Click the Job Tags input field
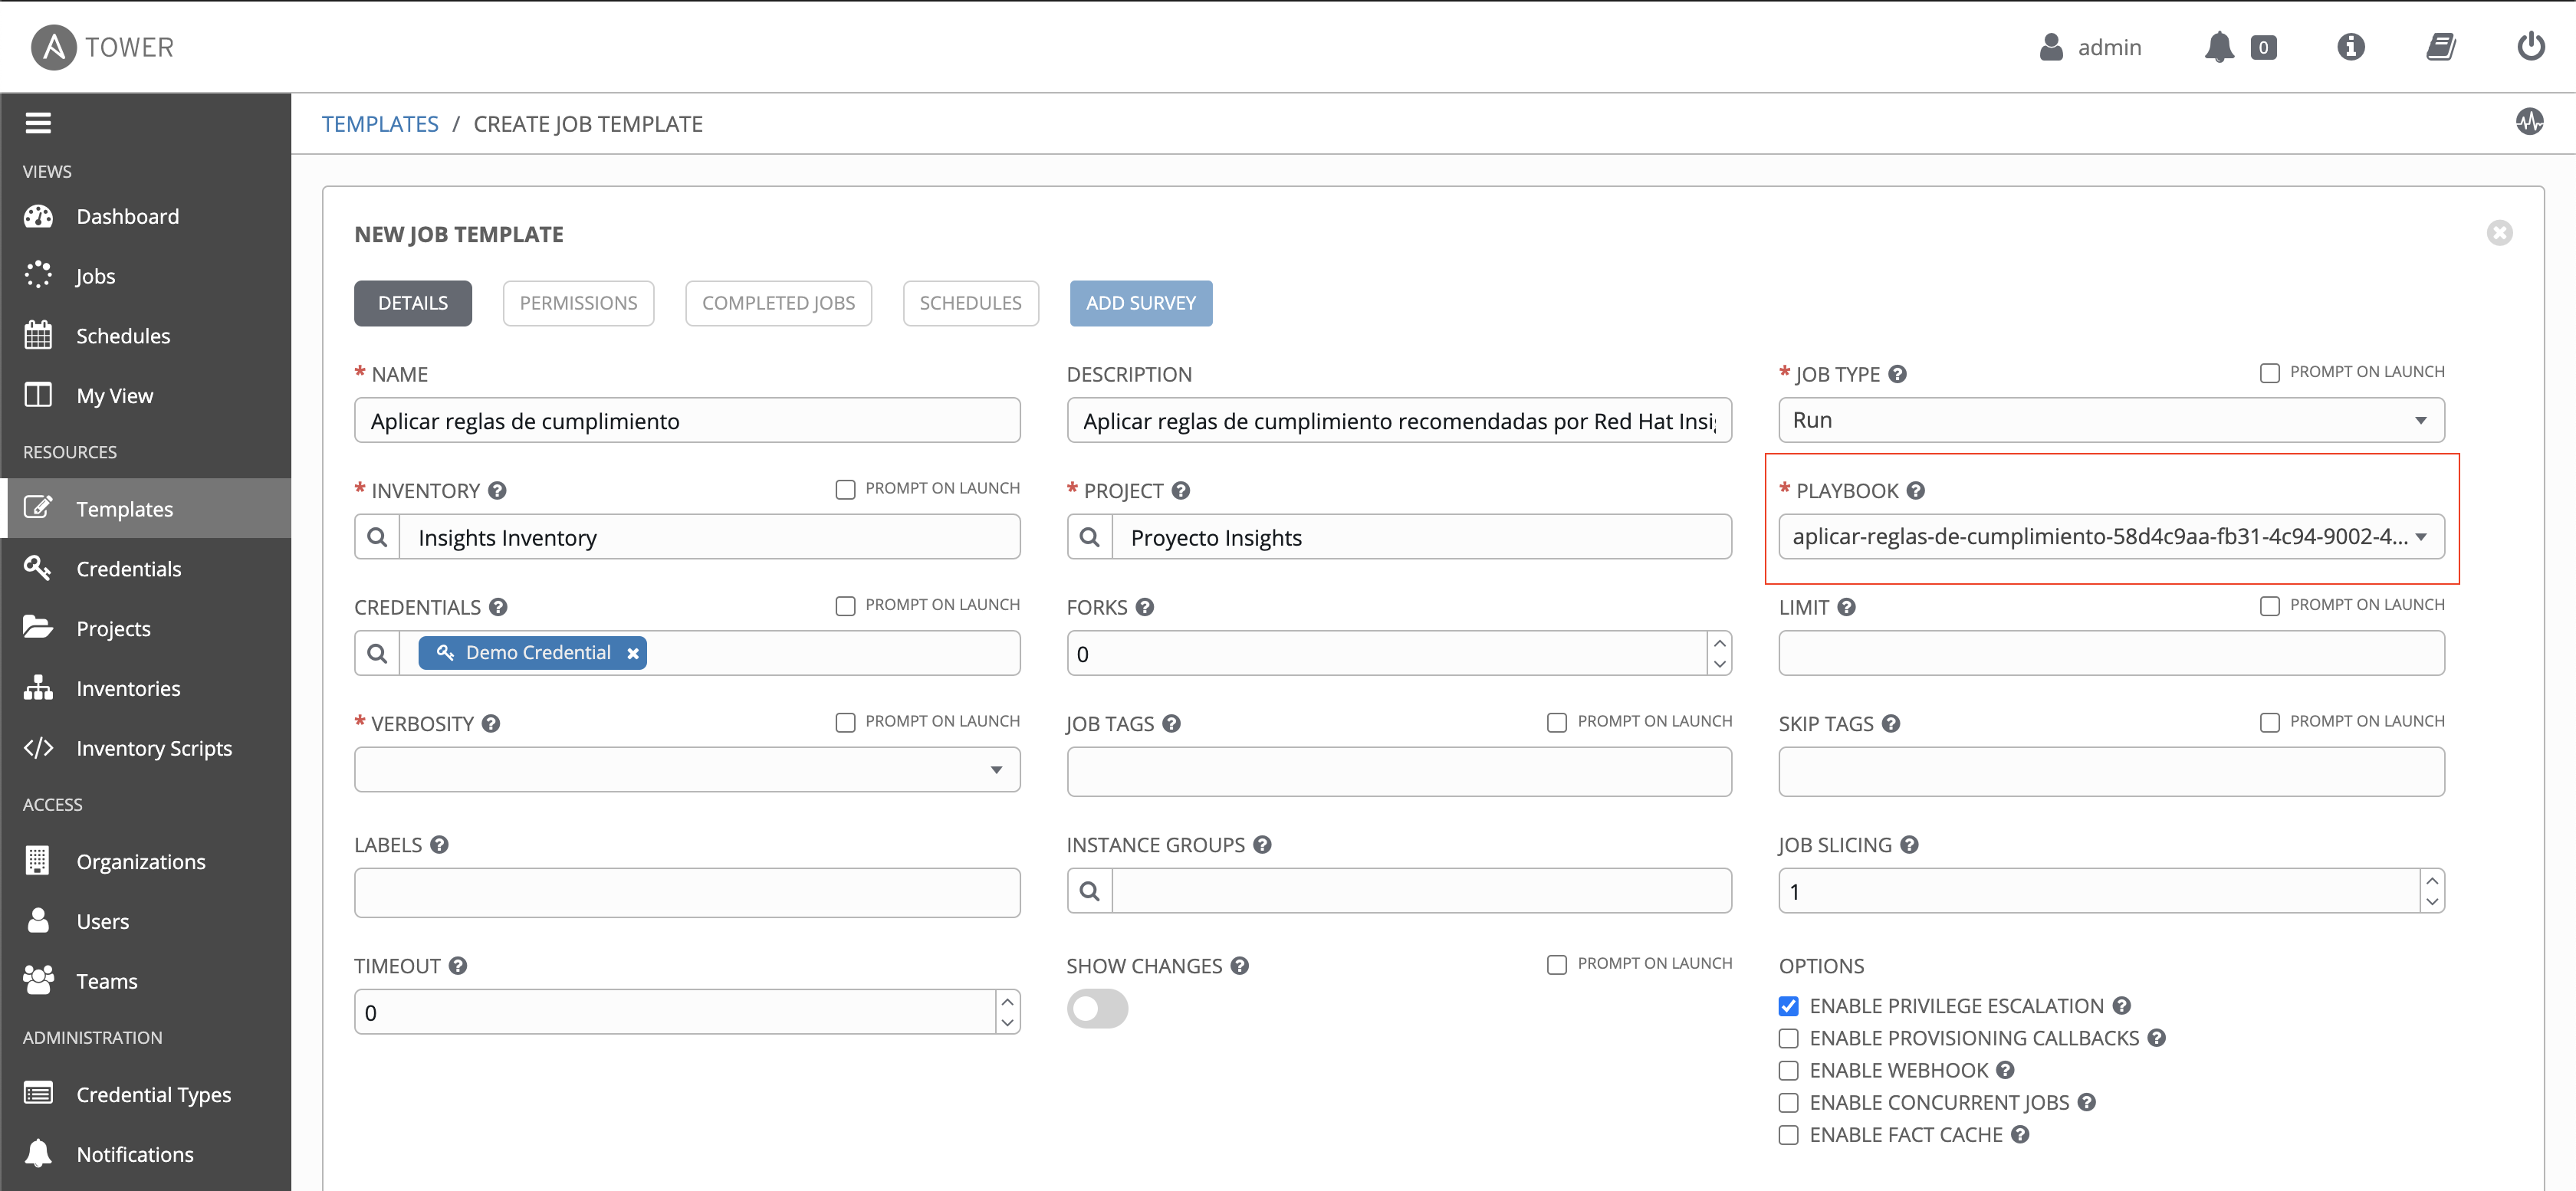2576x1191 pixels. [x=1399, y=772]
